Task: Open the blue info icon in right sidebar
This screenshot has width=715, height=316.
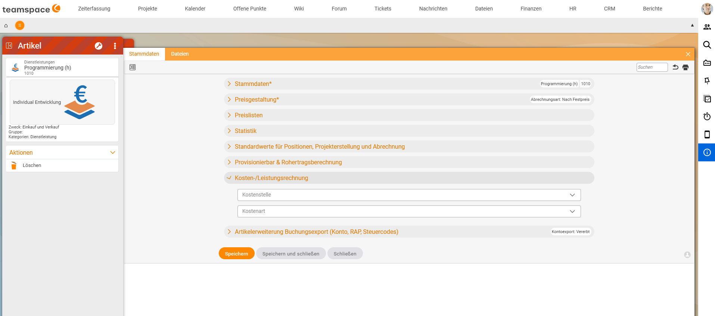Action: coord(707,152)
